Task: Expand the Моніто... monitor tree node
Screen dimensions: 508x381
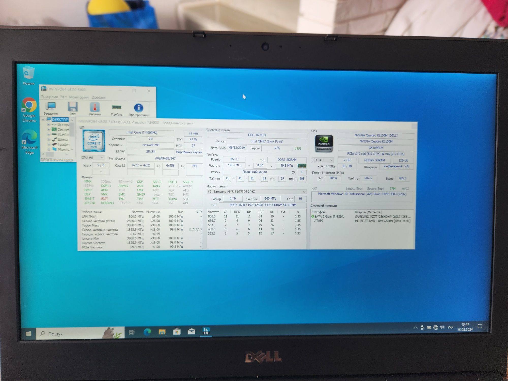Action: click(x=49, y=149)
